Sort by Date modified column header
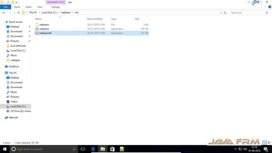 click(x=95, y=19)
